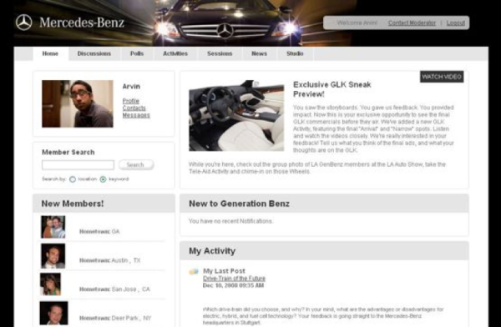Click the discussion icon beside My Last Post
The image size is (501, 327).
(x=194, y=272)
